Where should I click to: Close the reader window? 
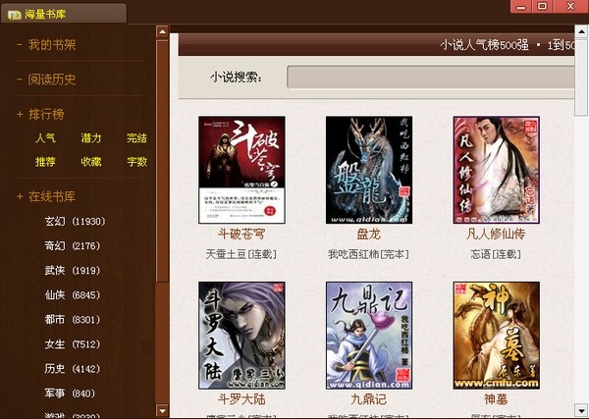tap(571, 6)
